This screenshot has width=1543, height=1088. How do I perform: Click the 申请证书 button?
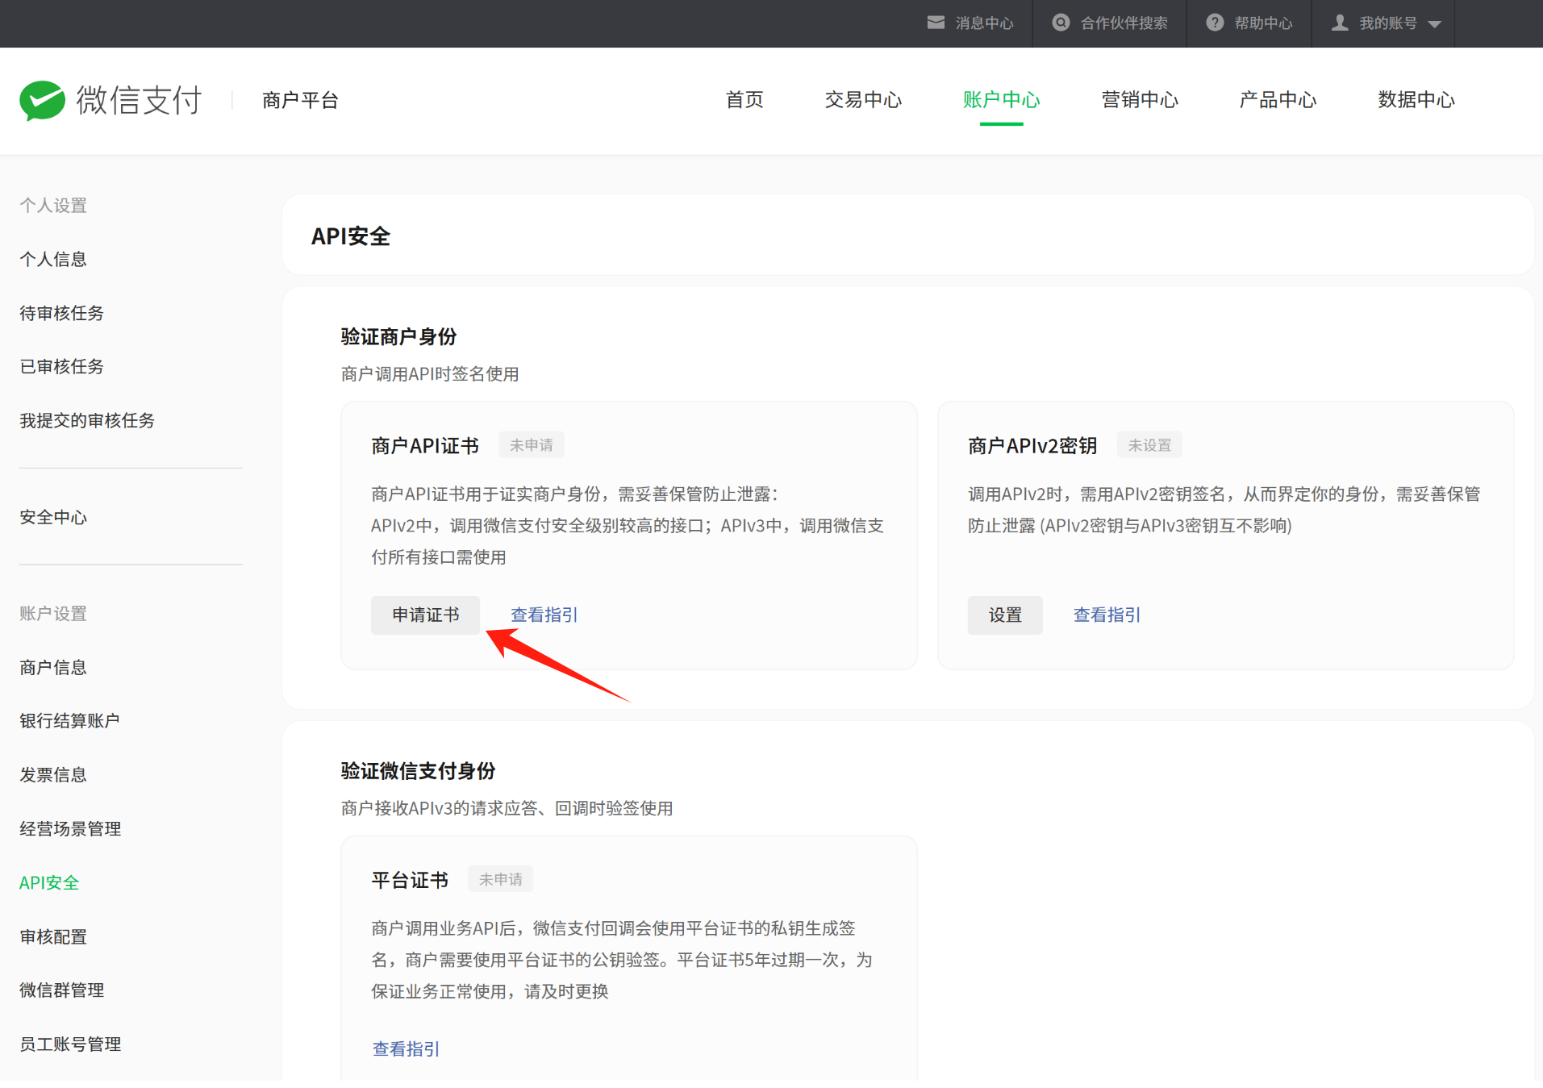point(425,615)
